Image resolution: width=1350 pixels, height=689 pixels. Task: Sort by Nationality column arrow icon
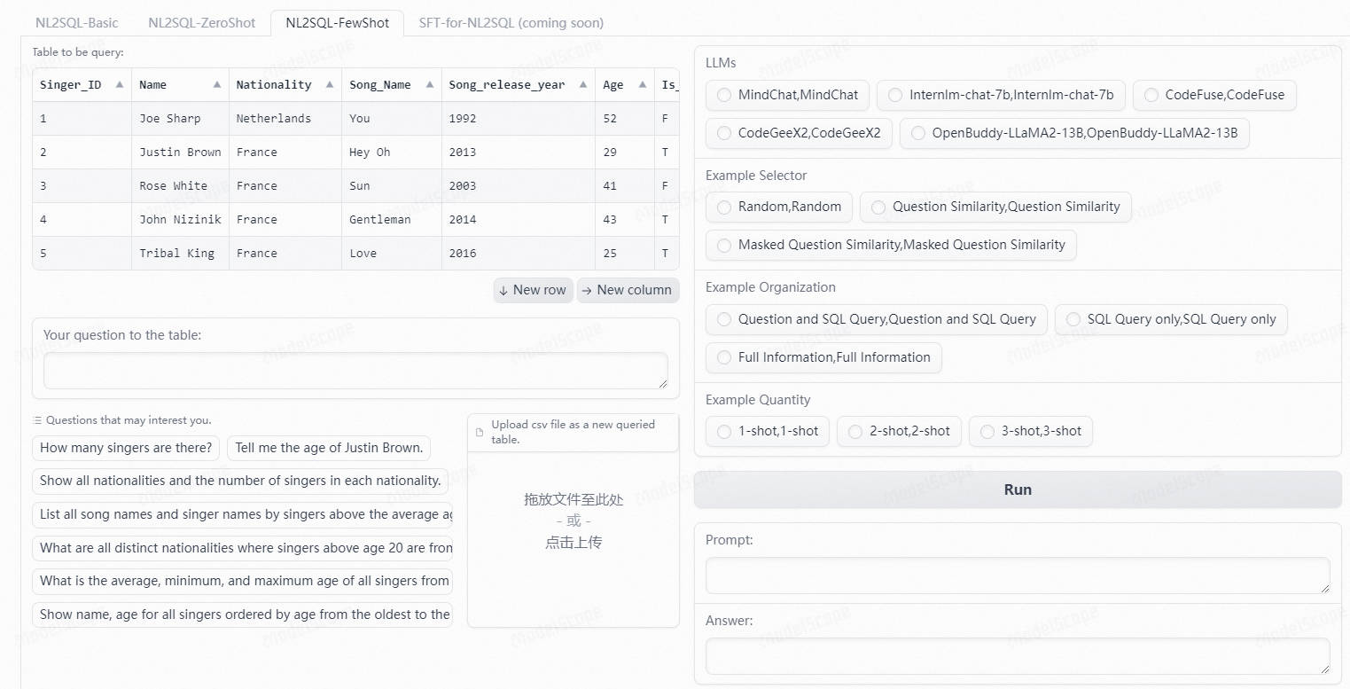[330, 85]
